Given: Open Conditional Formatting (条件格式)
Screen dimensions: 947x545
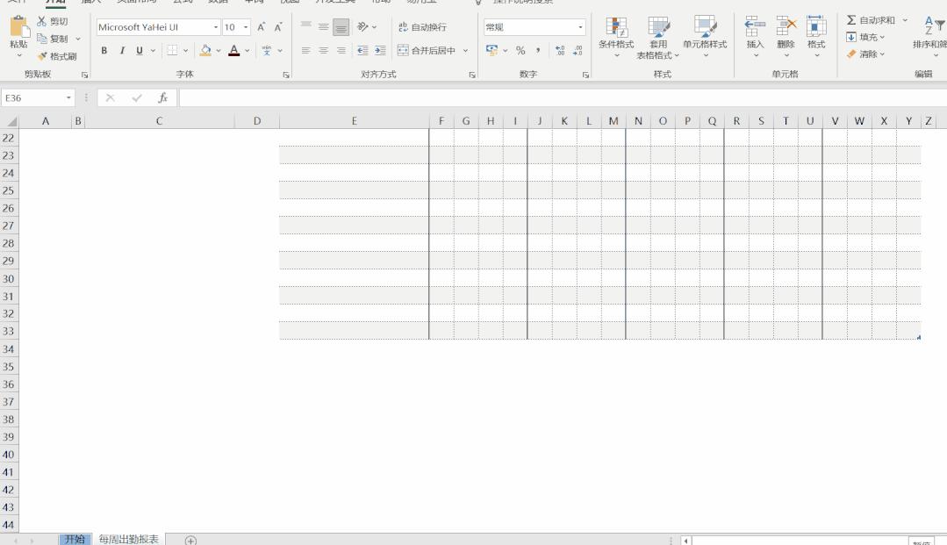Looking at the screenshot, I should tap(616, 38).
